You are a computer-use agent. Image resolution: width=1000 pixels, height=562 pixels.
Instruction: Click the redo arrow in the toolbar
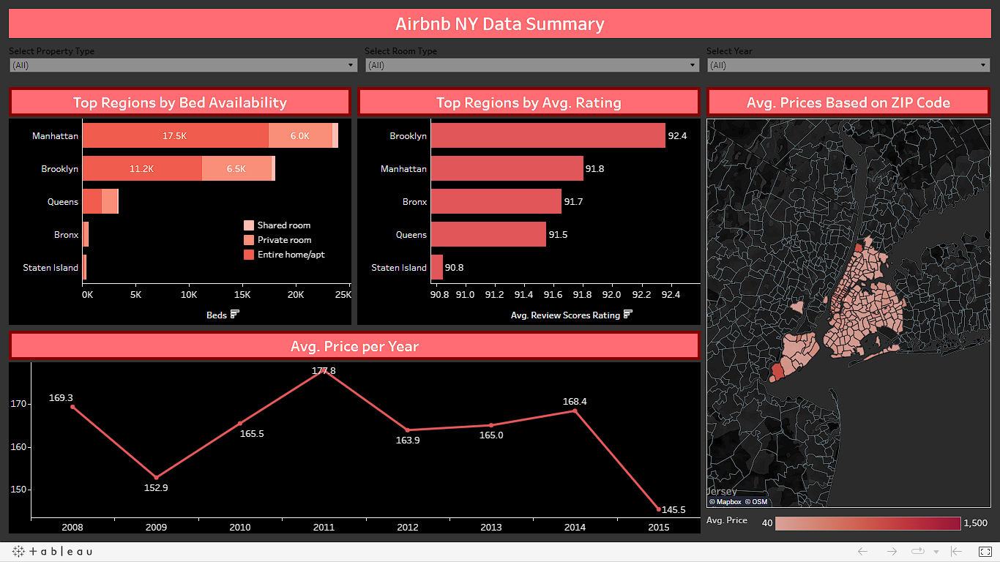tap(892, 551)
